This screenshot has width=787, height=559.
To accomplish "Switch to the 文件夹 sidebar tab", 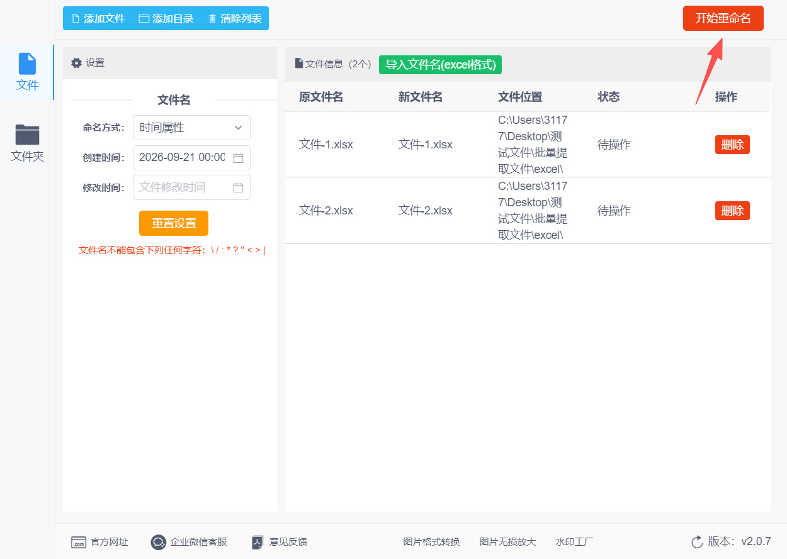I will (x=27, y=143).
